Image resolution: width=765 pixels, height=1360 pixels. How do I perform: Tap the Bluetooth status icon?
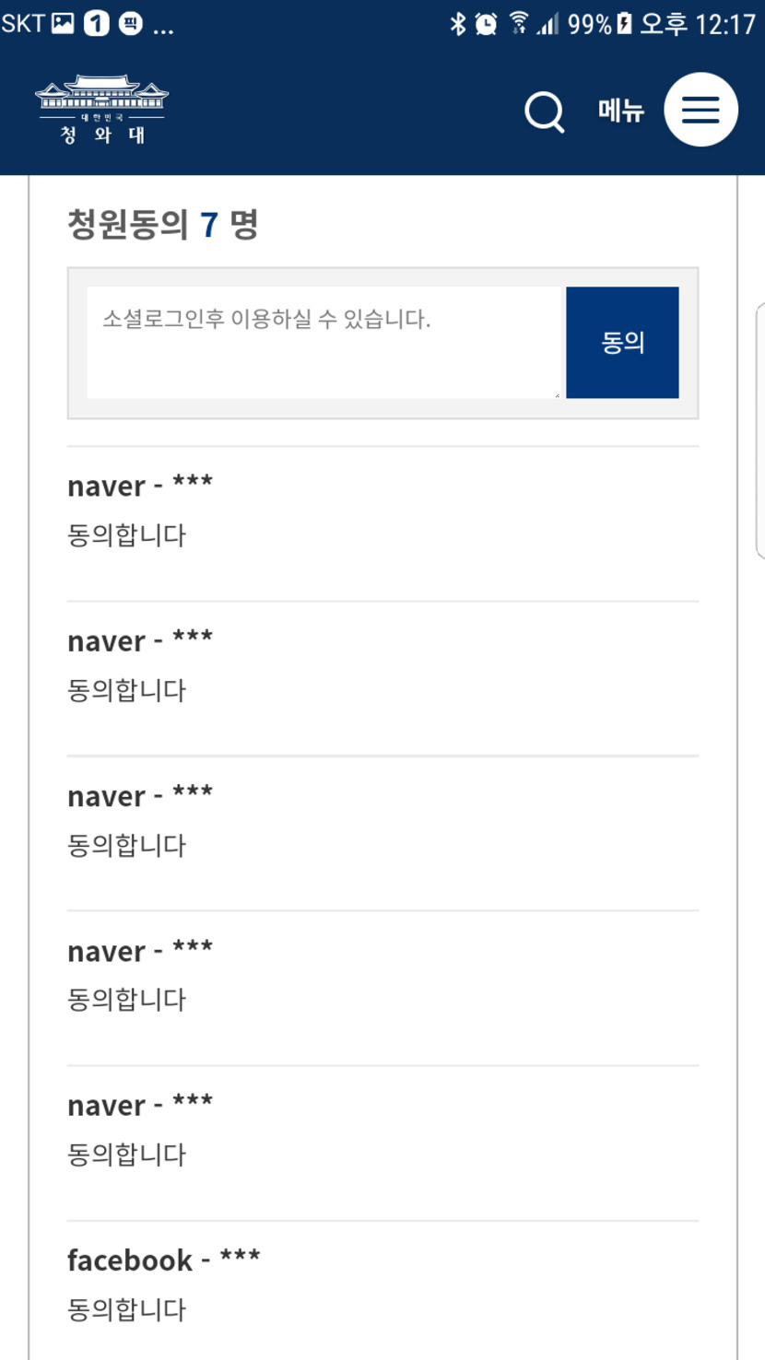[458, 24]
